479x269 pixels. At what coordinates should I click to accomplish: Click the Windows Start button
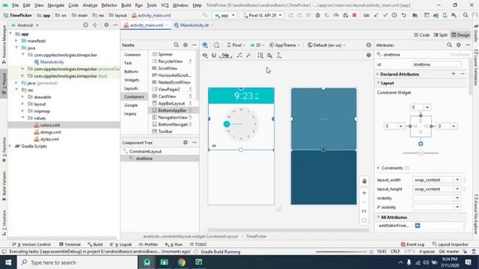(x=8, y=262)
